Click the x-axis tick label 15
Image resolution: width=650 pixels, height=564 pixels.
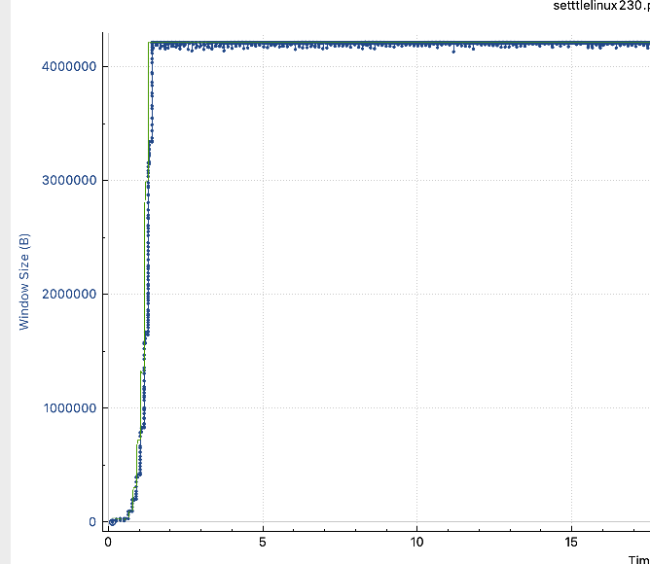coord(571,542)
